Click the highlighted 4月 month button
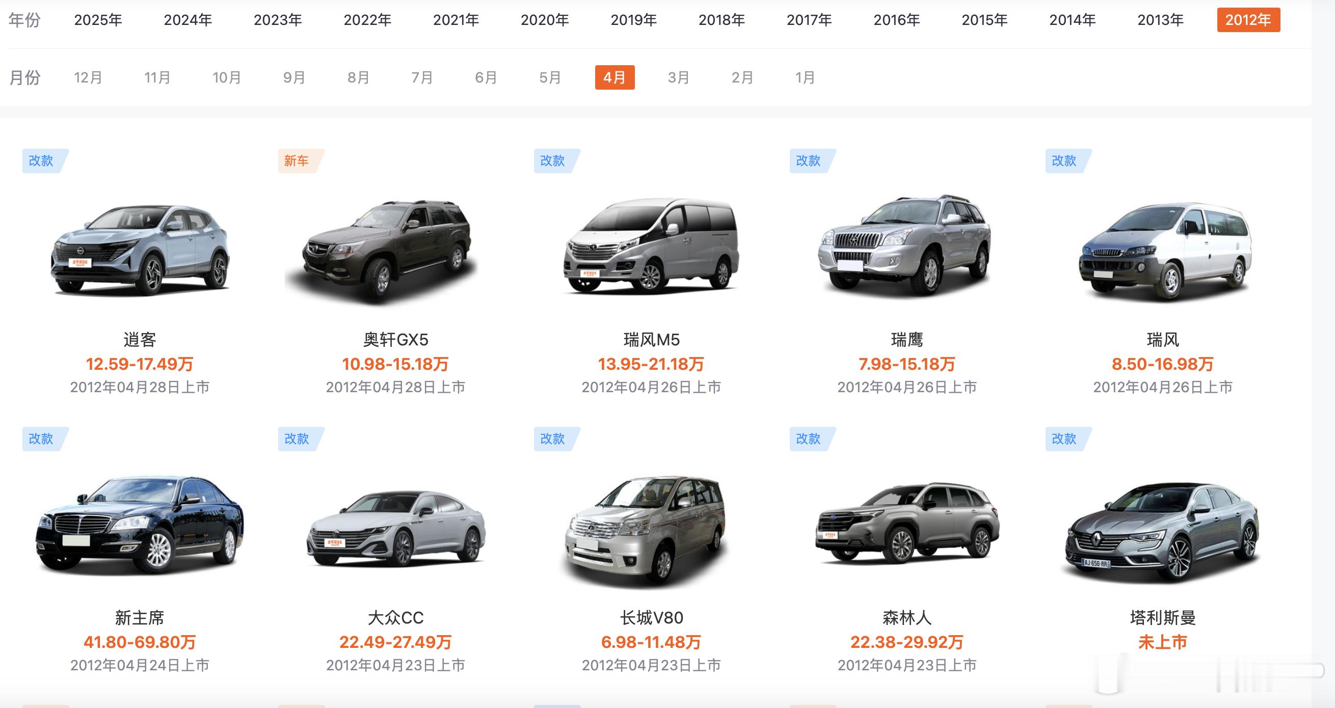The image size is (1335, 708). coord(615,78)
